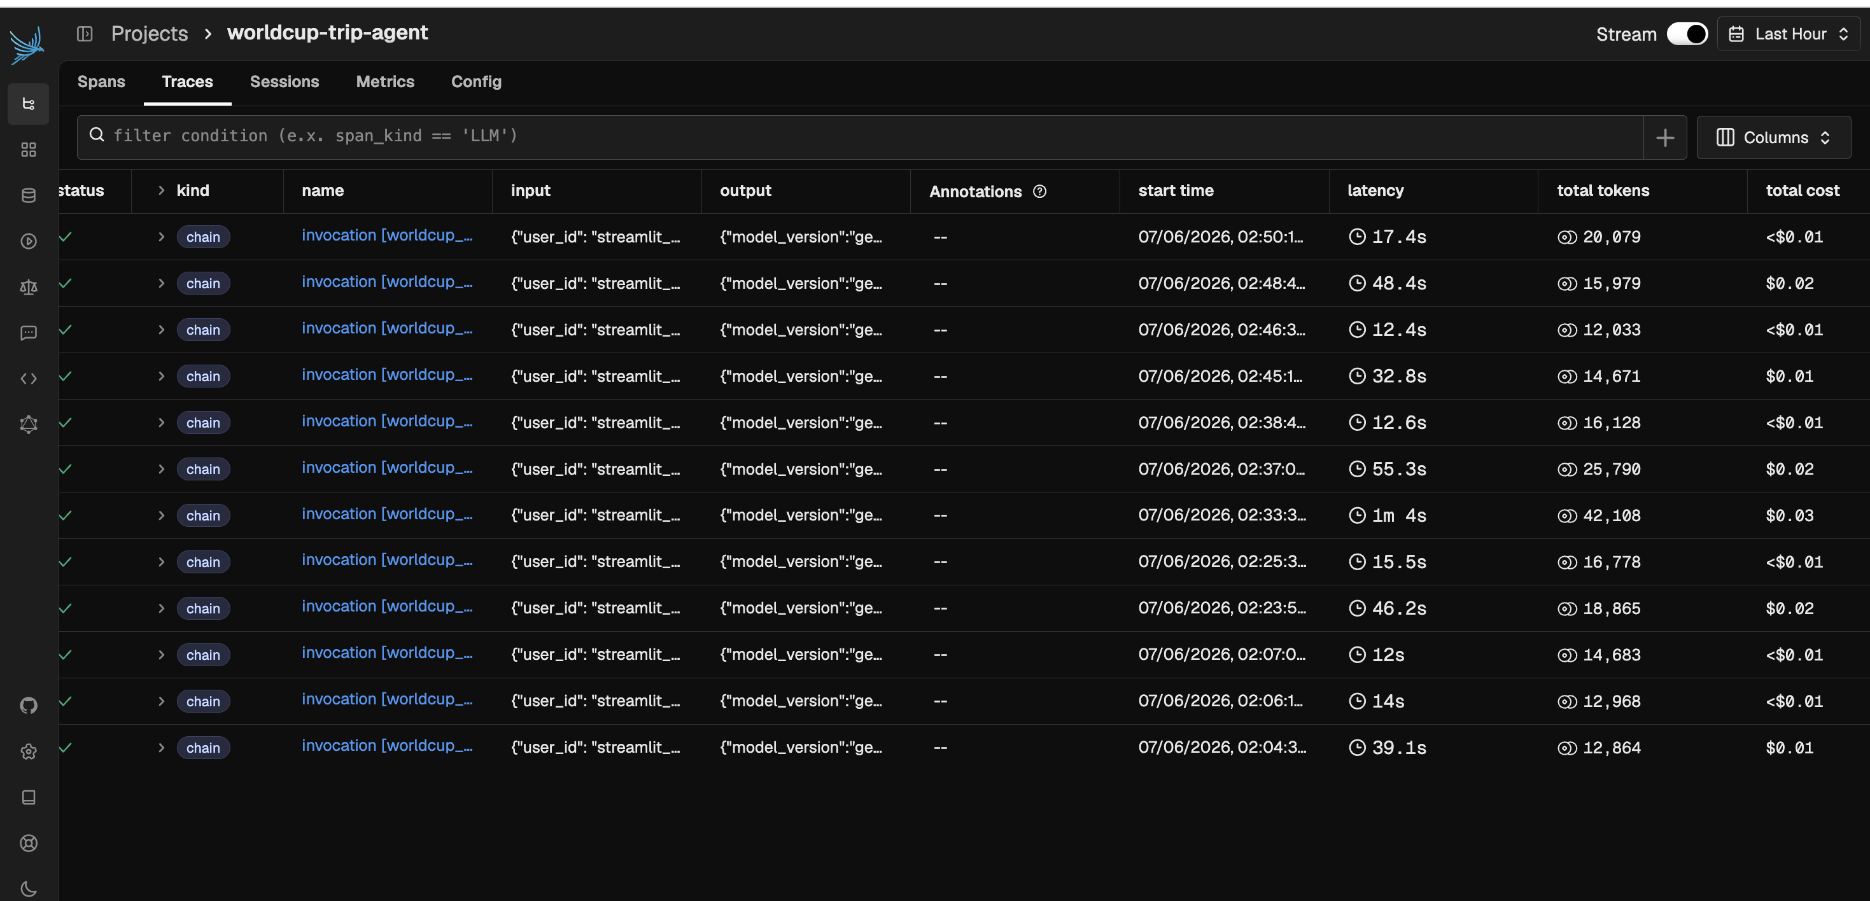Open the Sessions tab

(x=285, y=81)
